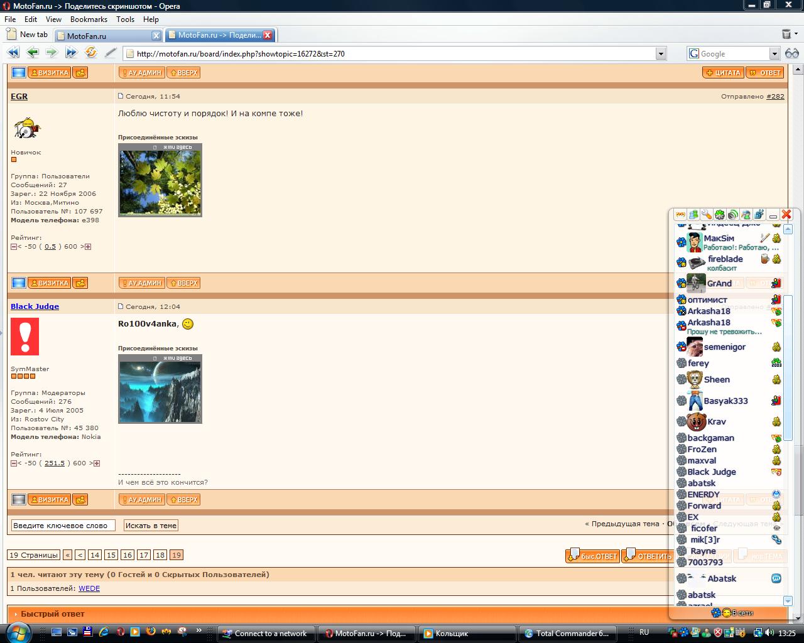Open the Edit menu

pyautogui.click(x=31, y=19)
